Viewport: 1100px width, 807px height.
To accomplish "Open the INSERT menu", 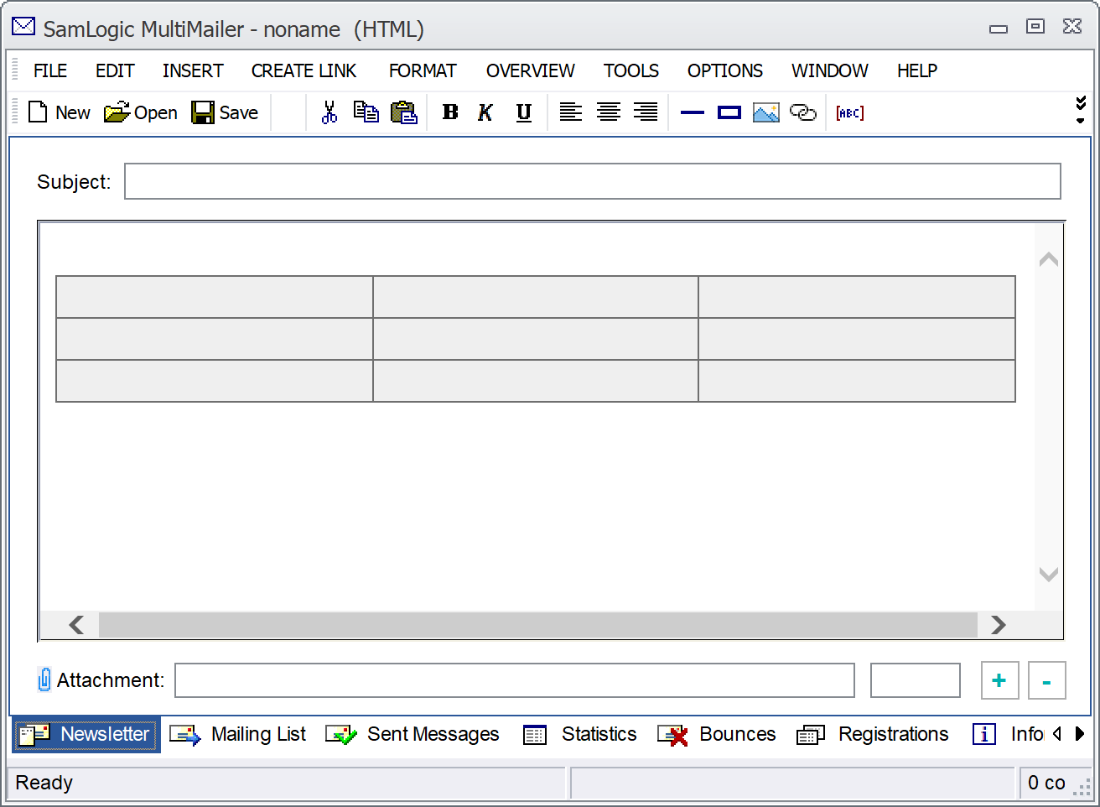I will (x=193, y=70).
